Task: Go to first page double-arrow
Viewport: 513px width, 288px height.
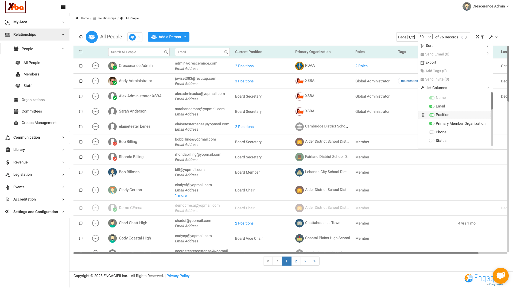Action: (268, 261)
